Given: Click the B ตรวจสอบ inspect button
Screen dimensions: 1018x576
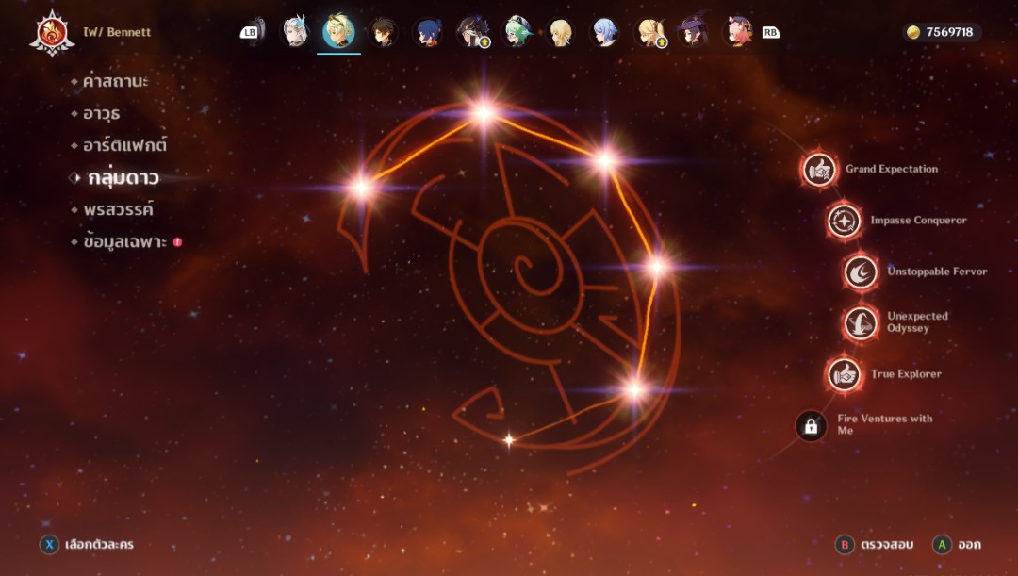Looking at the screenshot, I should coord(875,544).
